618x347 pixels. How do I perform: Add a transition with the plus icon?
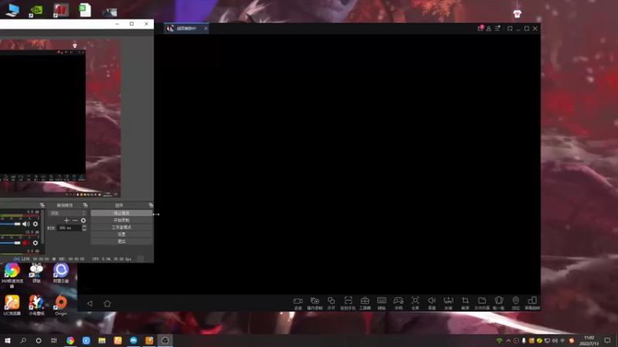(66, 221)
